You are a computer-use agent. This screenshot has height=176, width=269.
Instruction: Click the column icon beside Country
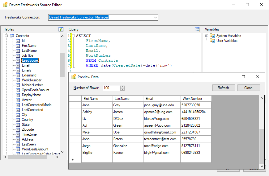tap(18, 120)
